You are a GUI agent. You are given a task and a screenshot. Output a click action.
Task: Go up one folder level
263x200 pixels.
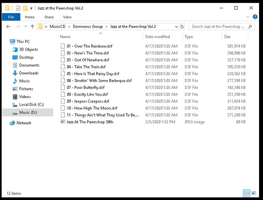(32, 26)
